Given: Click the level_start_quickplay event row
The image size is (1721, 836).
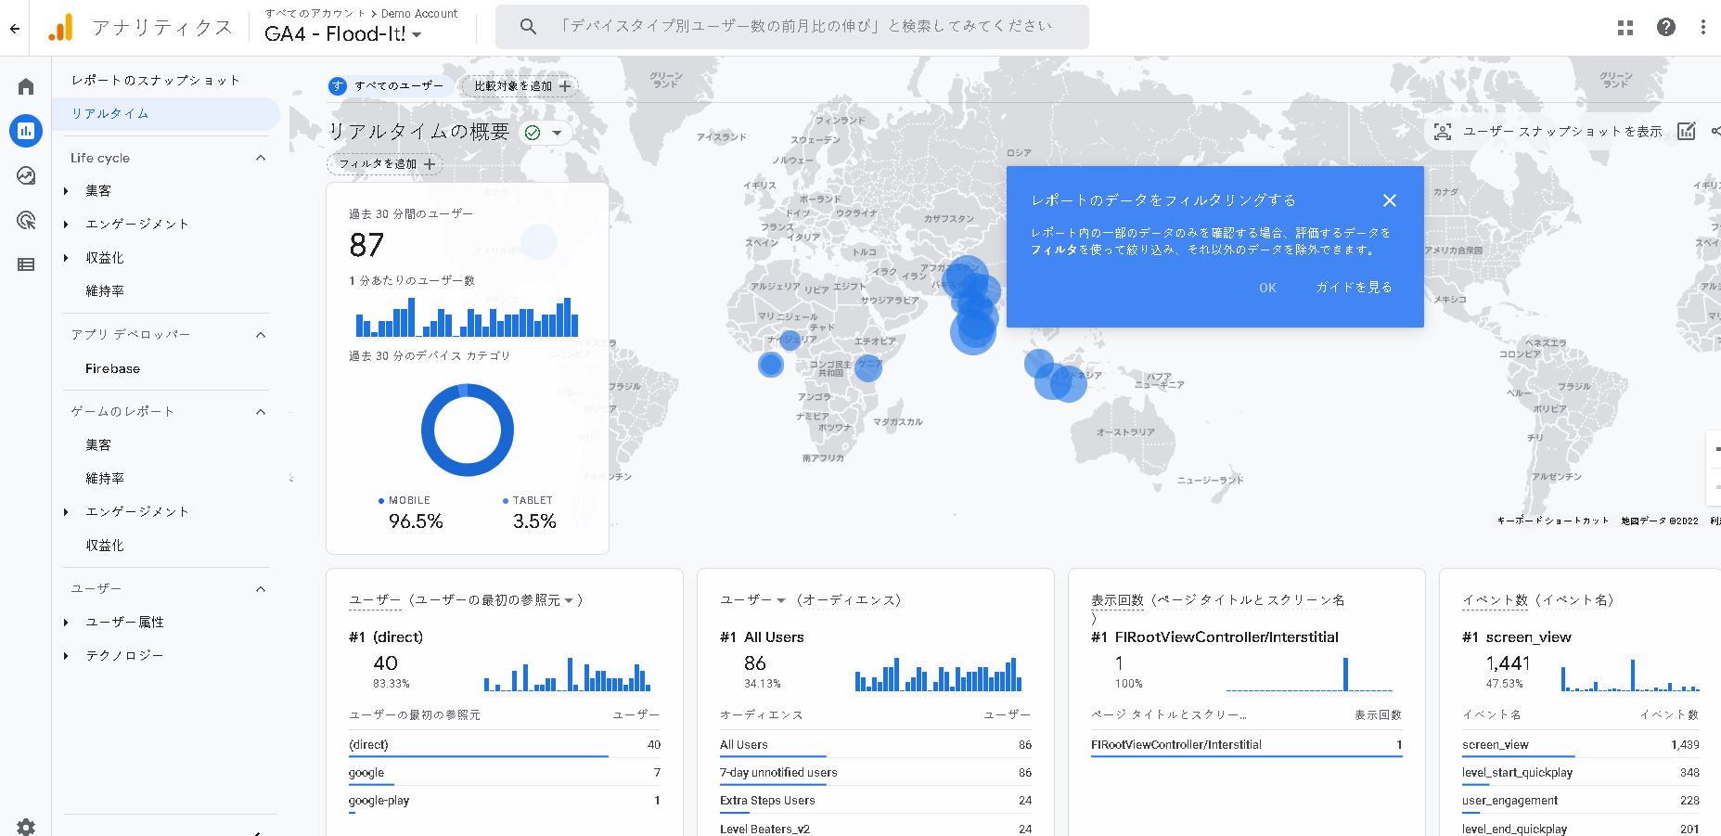Looking at the screenshot, I should point(1581,773).
